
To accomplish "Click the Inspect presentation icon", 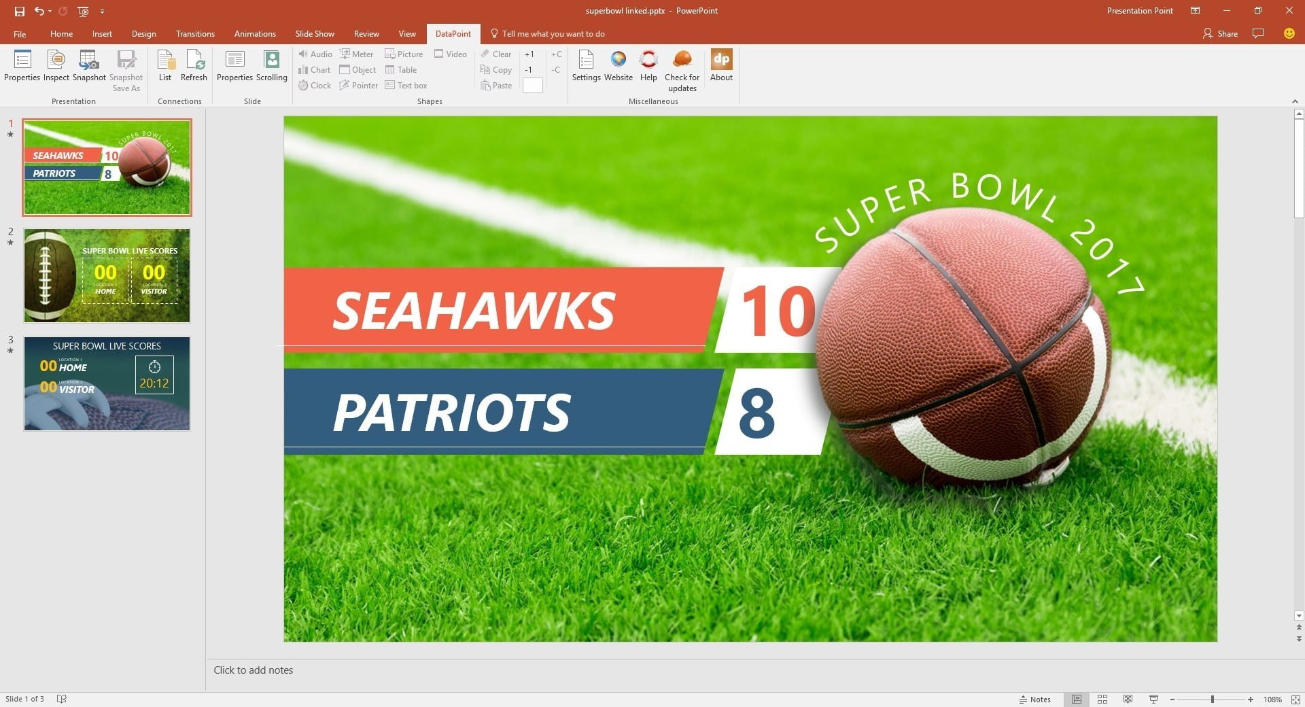I will (56, 66).
